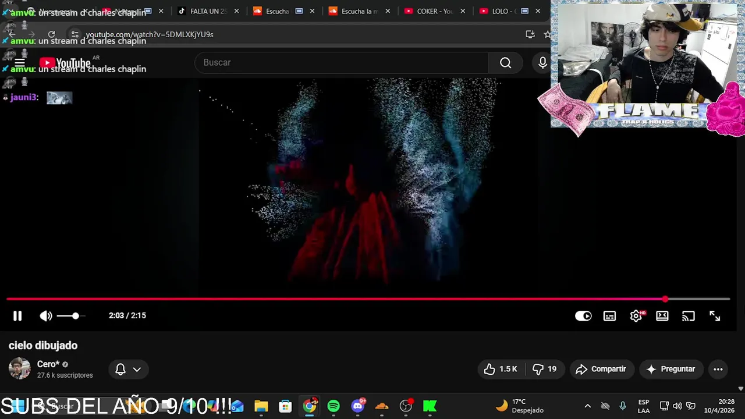The width and height of the screenshot is (745, 419).
Task: Open Microsoft Store from taskbar
Action: coord(285,406)
